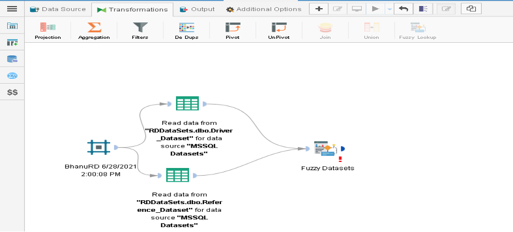Select the Transformations tab
Viewport: 513px width, 232px height.
pyautogui.click(x=132, y=9)
